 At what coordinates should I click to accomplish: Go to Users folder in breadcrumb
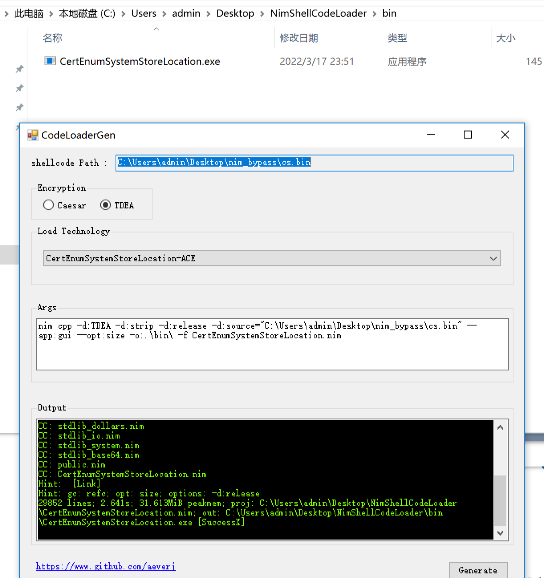(x=144, y=14)
